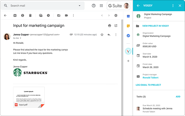This screenshot has height=116, width=185.
Task: Click the 'Input for marketing campaign' subject
Action: pos(39,26)
